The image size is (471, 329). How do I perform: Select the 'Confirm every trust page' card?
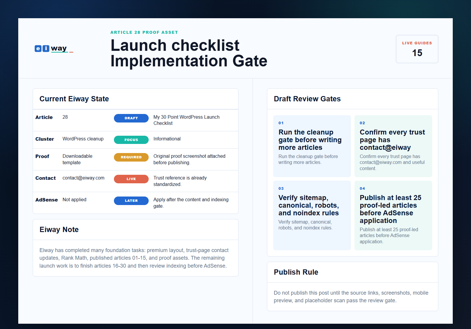tap(393, 146)
